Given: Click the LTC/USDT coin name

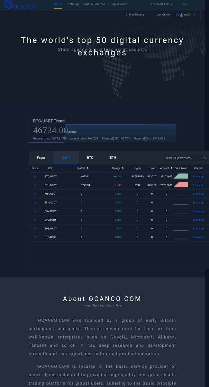Looking at the screenshot, I should point(50,220).
